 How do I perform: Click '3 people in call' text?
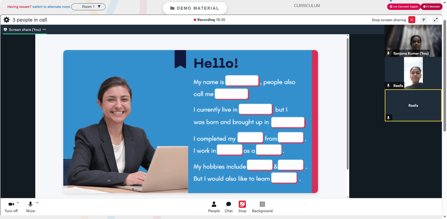click(30, 20)
